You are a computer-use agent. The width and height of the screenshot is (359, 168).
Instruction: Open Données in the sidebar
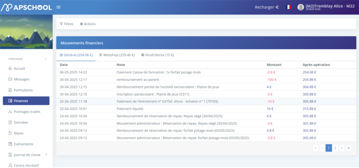[x=21, y=122]
